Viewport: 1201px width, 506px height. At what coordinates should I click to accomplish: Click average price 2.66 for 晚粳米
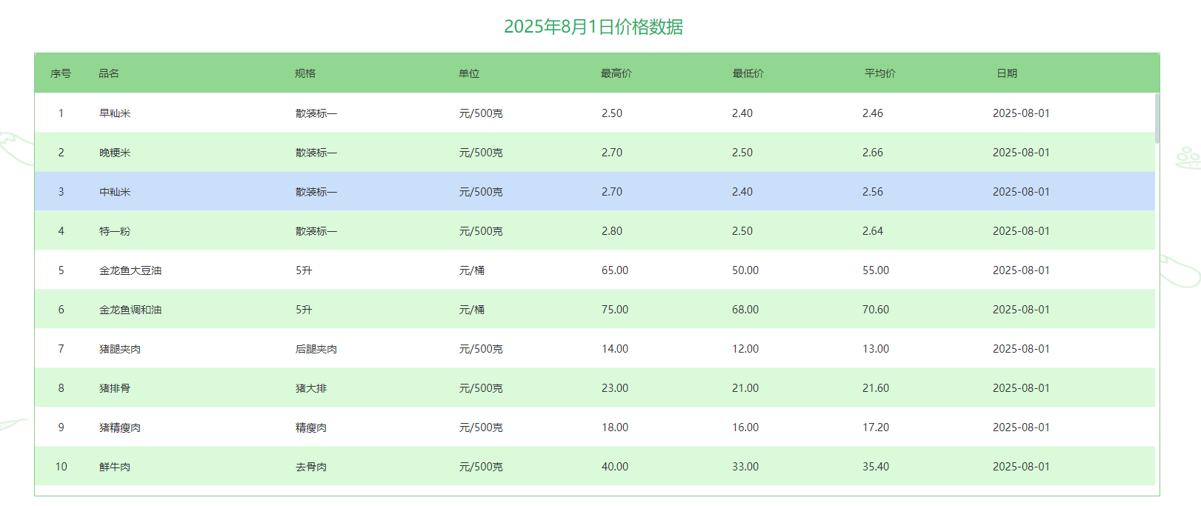[873, 153]
